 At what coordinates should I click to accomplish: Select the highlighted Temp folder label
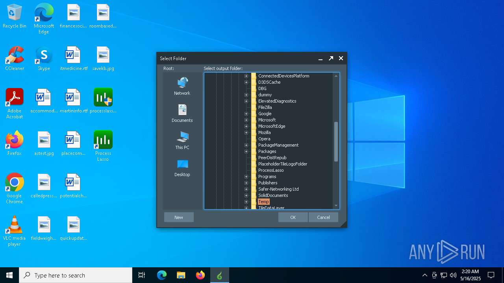point(263,202)
